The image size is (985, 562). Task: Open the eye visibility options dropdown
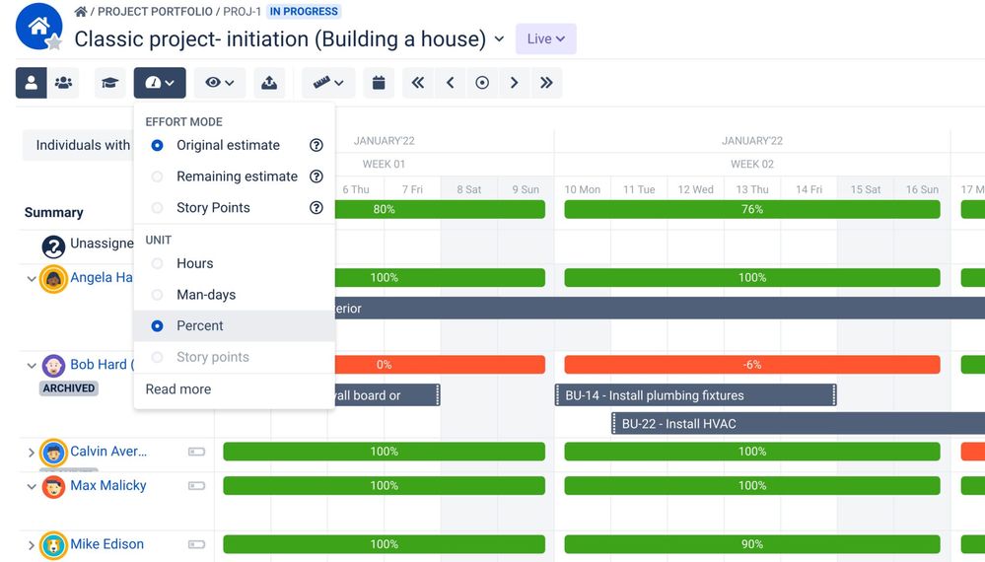(x=219, y=83)
